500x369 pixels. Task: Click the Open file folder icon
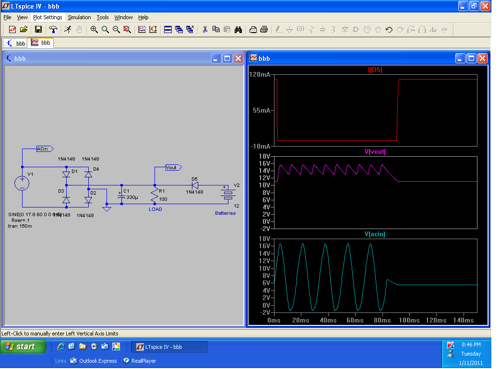click(x=24, y=30)
